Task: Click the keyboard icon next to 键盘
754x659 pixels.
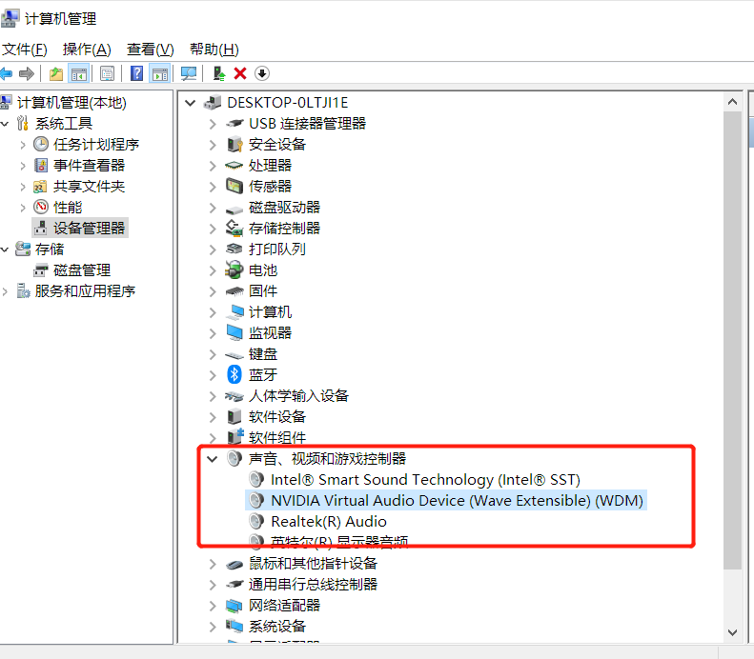Action: click(x=234, y=355)
